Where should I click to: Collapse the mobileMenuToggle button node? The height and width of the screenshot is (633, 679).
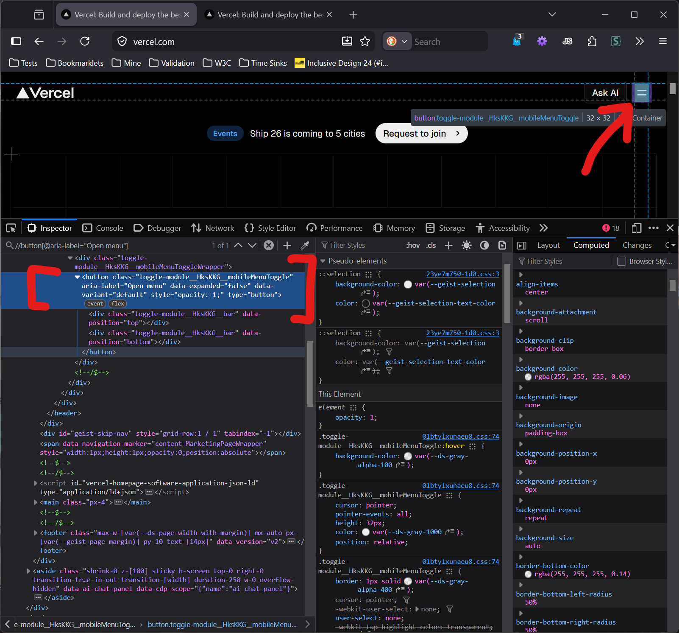tap(77, 277)
